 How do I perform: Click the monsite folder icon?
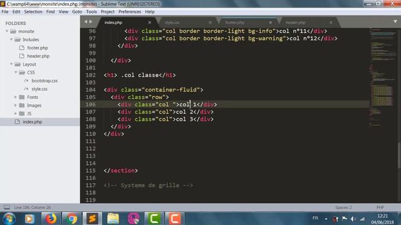(13, 31)
